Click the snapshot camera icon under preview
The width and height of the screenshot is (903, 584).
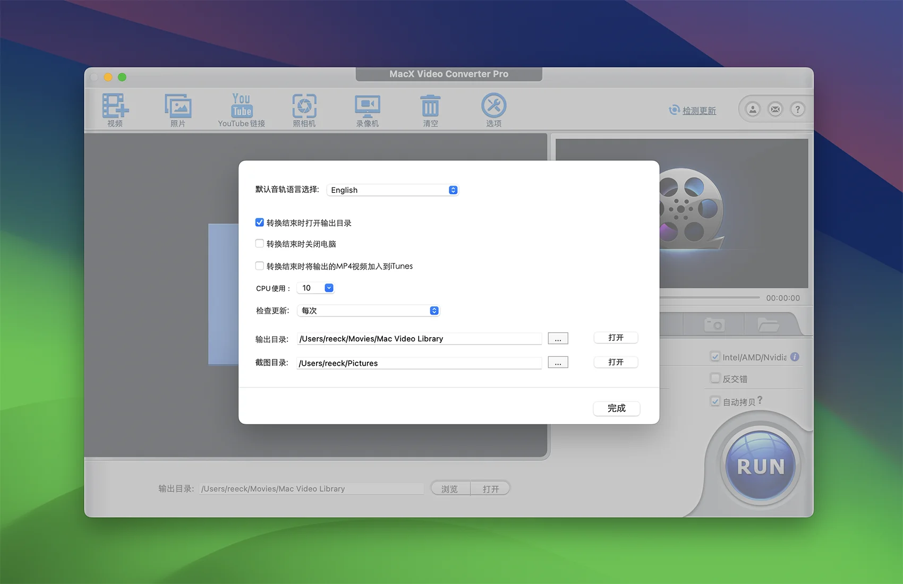pos(714,324)
